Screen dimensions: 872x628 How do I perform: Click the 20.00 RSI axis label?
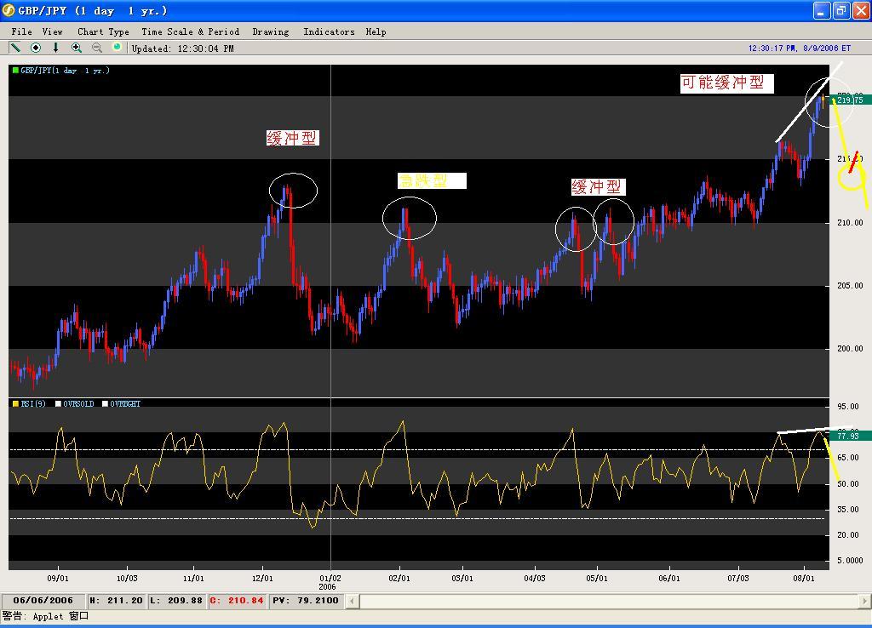click(848, 534)
